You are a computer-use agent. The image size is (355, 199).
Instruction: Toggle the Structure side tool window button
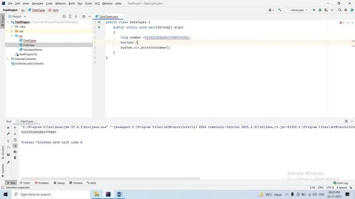[2, 153]
